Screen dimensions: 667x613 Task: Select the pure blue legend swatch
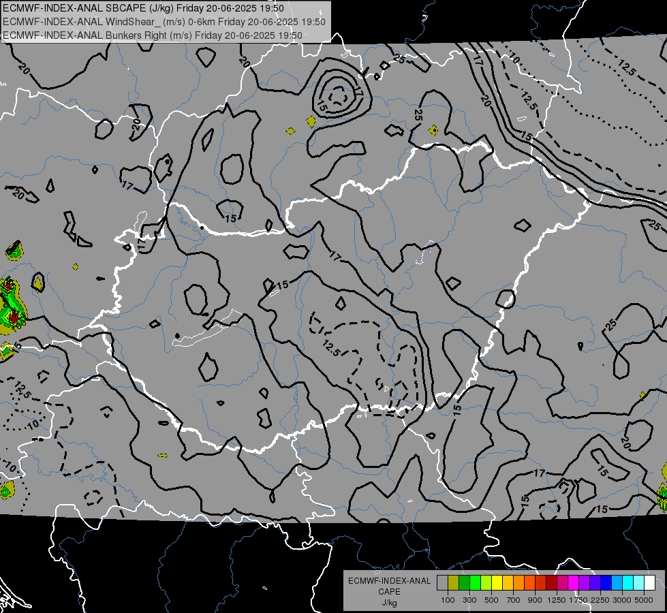click(x=606, y=583)
